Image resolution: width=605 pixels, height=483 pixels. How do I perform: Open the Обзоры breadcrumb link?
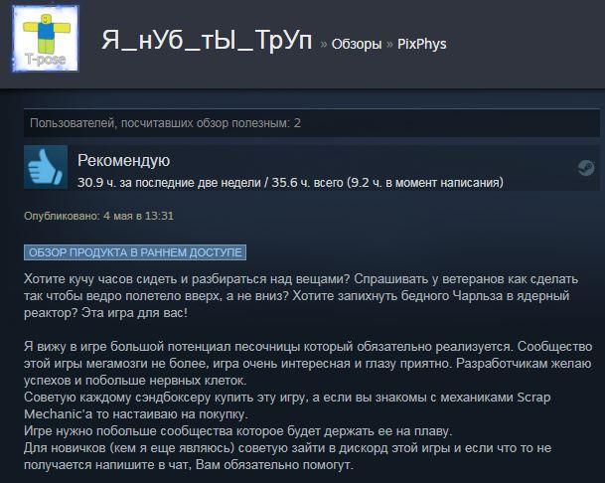356,44
